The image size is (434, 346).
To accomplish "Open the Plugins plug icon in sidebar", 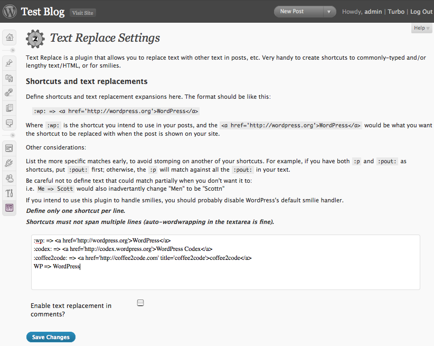I will pyautogui.click(x=10, y=163).
